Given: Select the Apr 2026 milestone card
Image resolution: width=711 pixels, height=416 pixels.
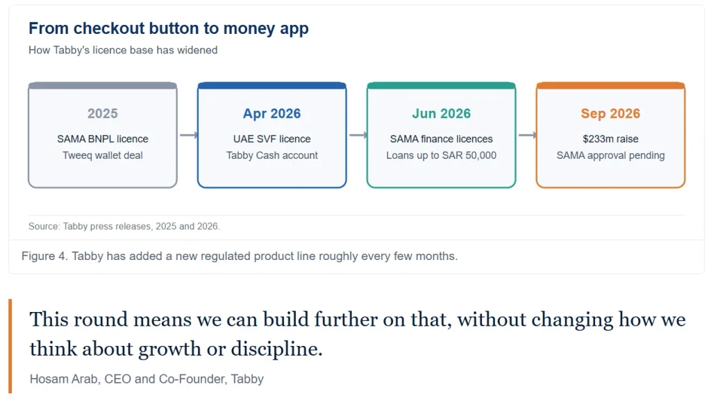Looking at the screenshot, I should pos(272,135).
